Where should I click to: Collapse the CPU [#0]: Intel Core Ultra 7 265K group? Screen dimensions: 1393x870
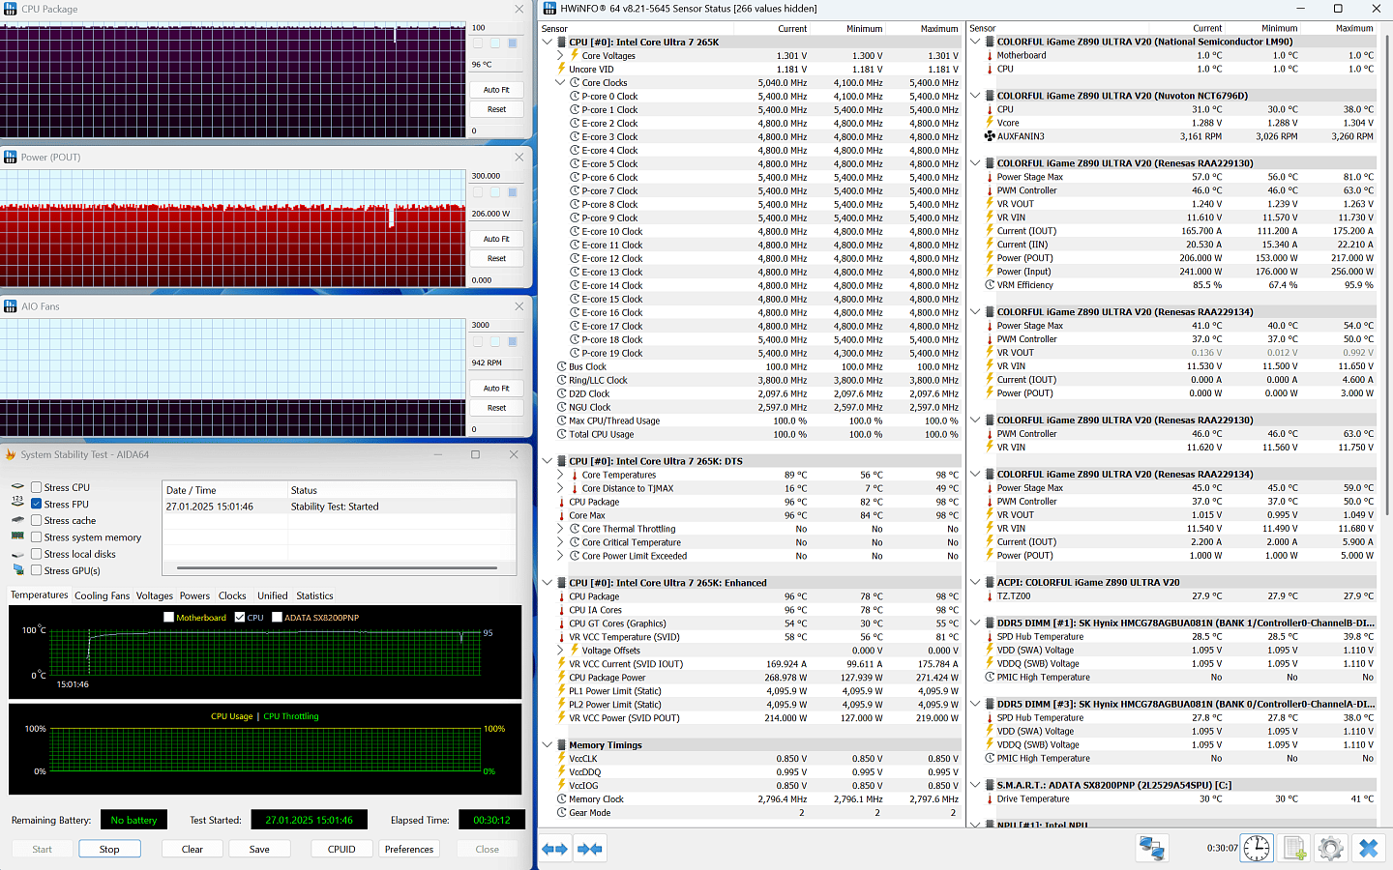(x=548, y=42)
